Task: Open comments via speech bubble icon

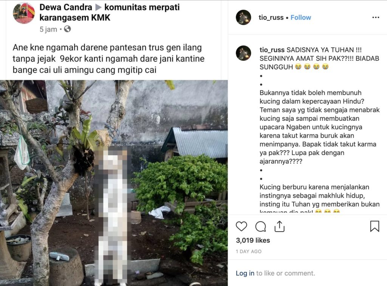Action: click(260, 226)
